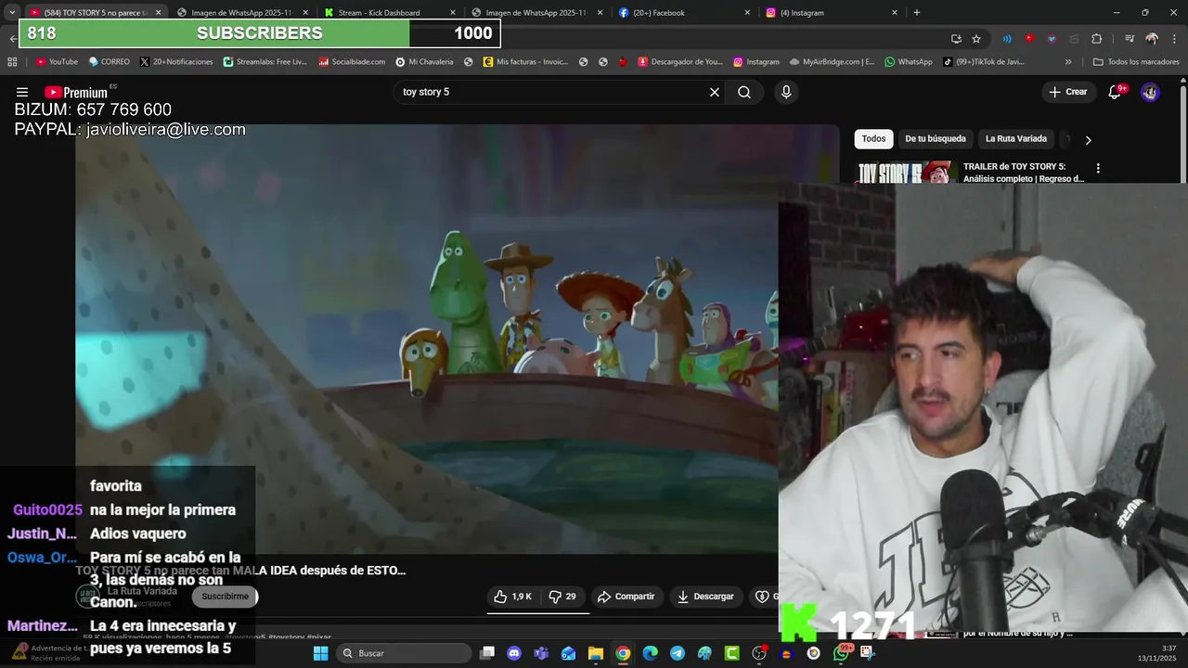Open the Chrome profile avatar
This screenshot has width=1188, height=668.
tap(1152, 38)
